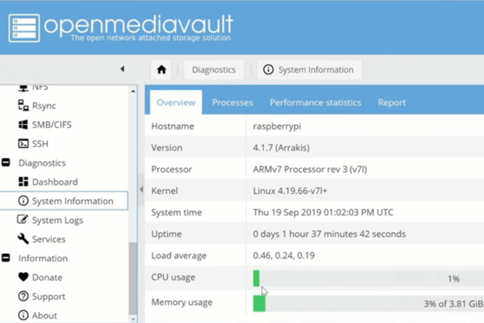
Task: Click the CPU usage row label
Action: click(x=173, y=277)
